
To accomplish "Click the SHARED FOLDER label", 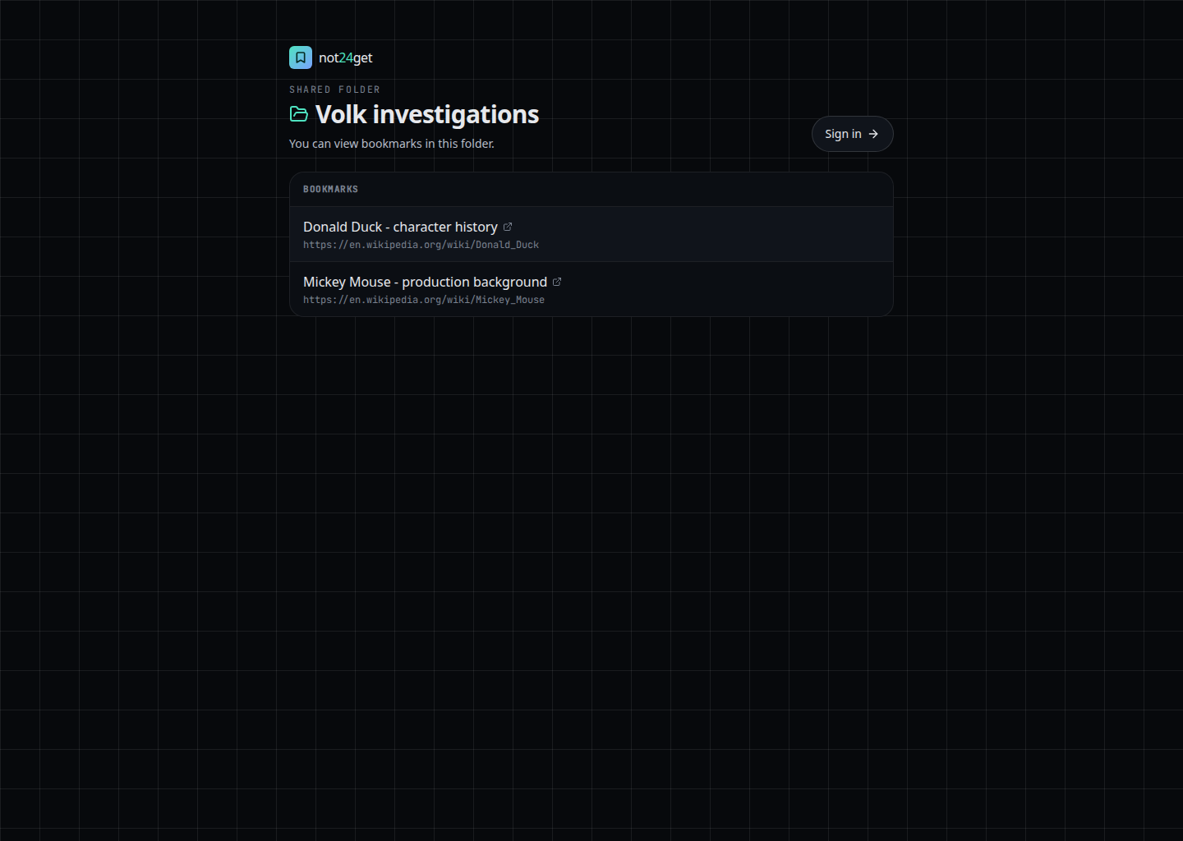I will (x=334, y=90).
